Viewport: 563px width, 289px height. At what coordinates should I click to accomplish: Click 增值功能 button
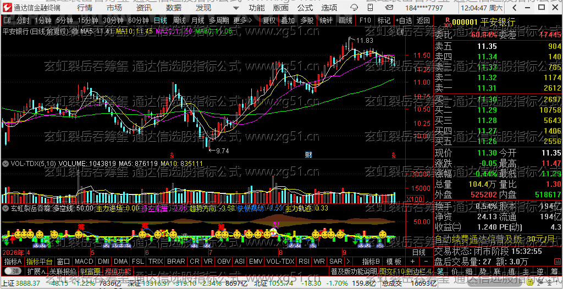click(118, 271)
